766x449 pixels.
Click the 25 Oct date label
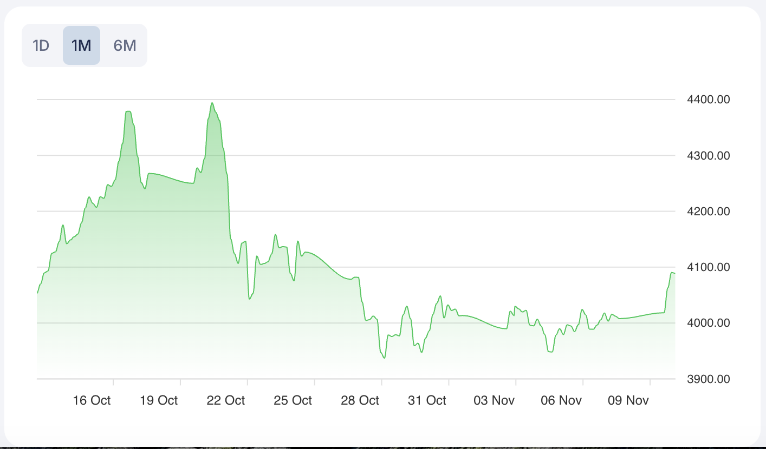[293, 400]
